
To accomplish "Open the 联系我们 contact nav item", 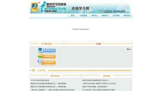I will tap(127, 15).
